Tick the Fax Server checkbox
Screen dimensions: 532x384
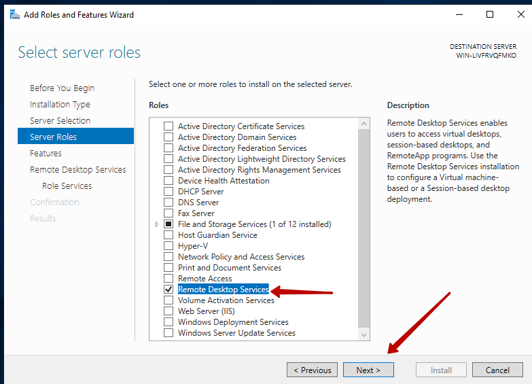tap(169, 213)
